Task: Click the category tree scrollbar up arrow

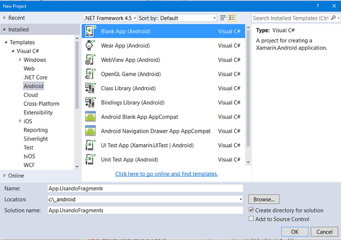Action: tap(77, 39)
